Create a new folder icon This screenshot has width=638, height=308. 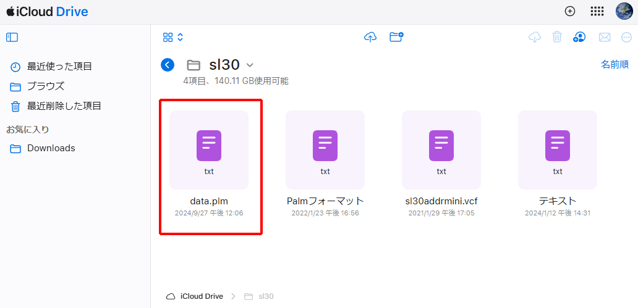(x=396, y=37)
